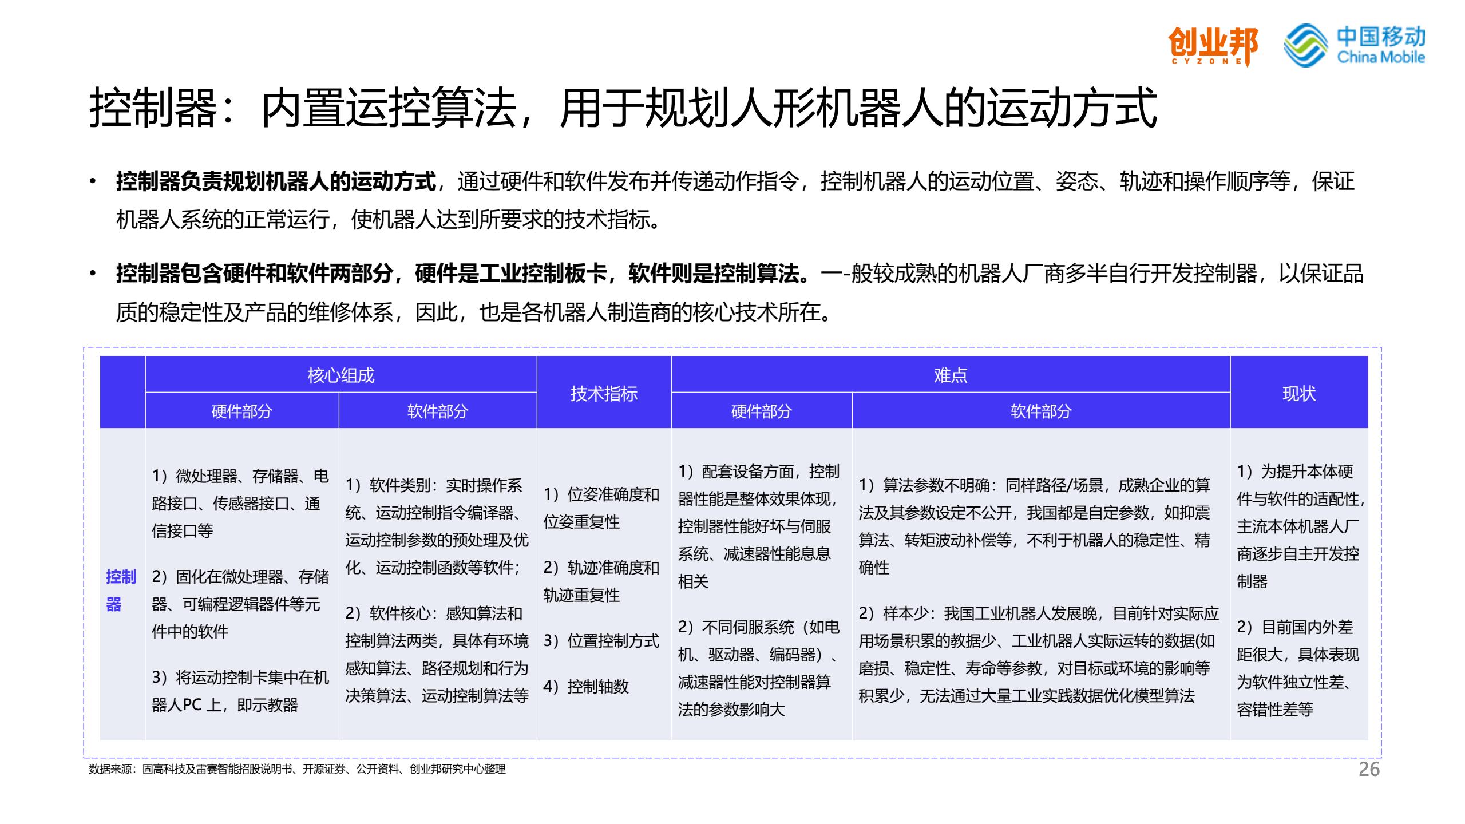The height and width of the screenshot is (824, 1465).
Task: Click 硬件部分 under 难点
Action: (761, 411)
